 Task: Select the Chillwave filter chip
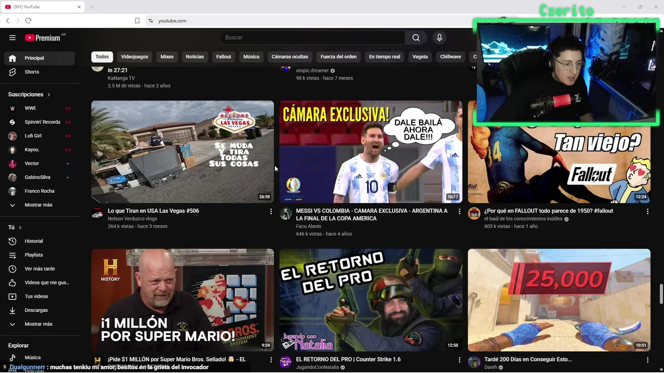pyautogui.click(x=450, y=57)
